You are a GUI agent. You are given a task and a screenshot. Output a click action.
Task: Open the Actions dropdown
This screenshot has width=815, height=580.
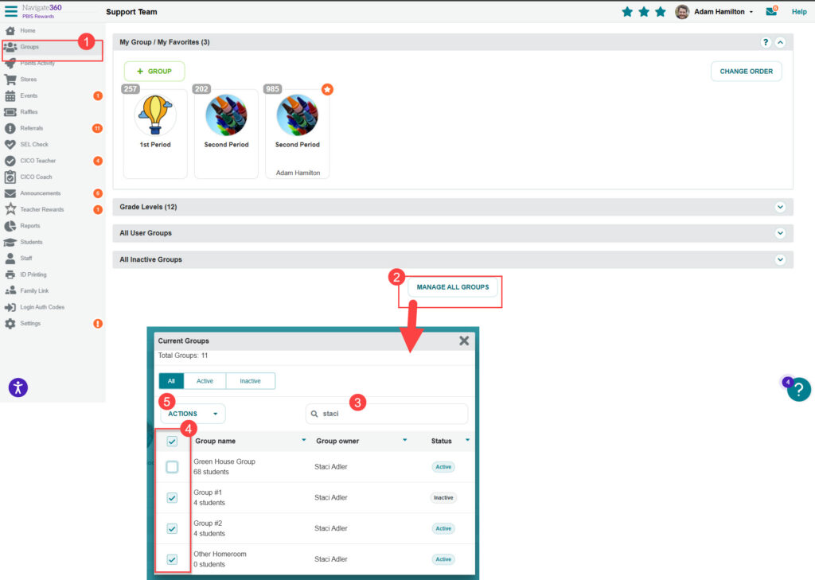tap(193, 414)
